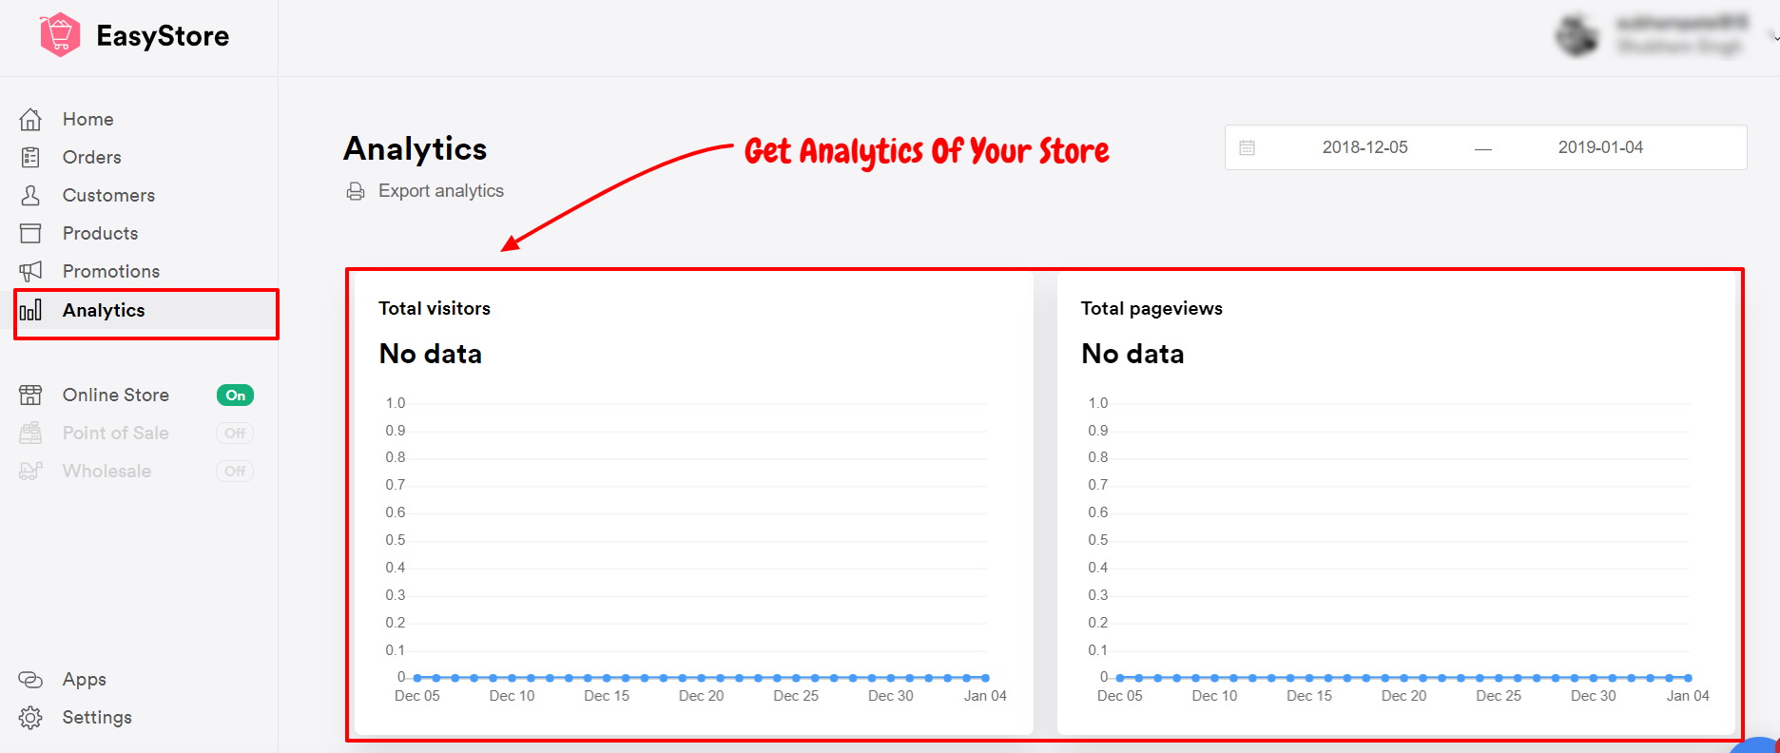Switch to the Analytics section
This screenshot has height=753, width=1780.
103,310
